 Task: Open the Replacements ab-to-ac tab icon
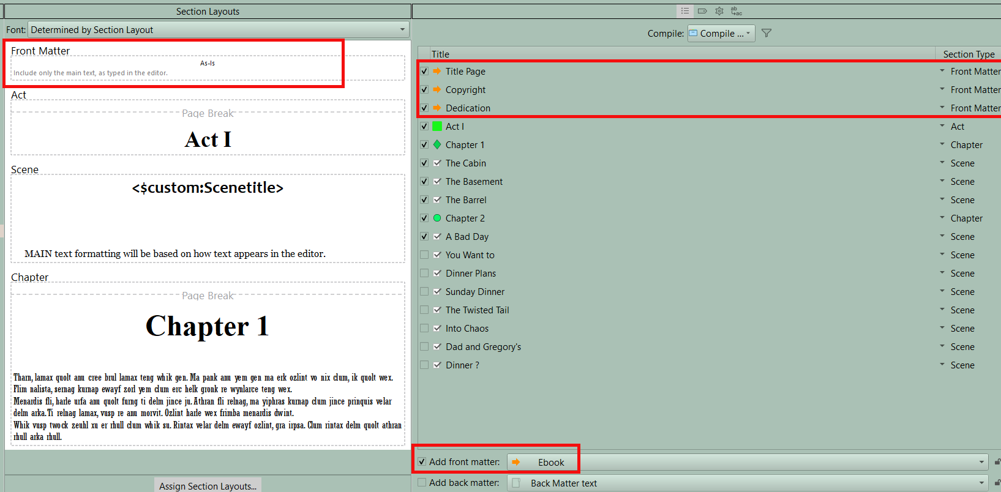click(x=737, y=11)
